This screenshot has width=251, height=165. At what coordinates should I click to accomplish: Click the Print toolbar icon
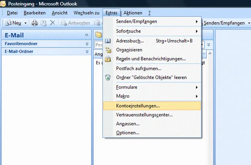point(35,23)
